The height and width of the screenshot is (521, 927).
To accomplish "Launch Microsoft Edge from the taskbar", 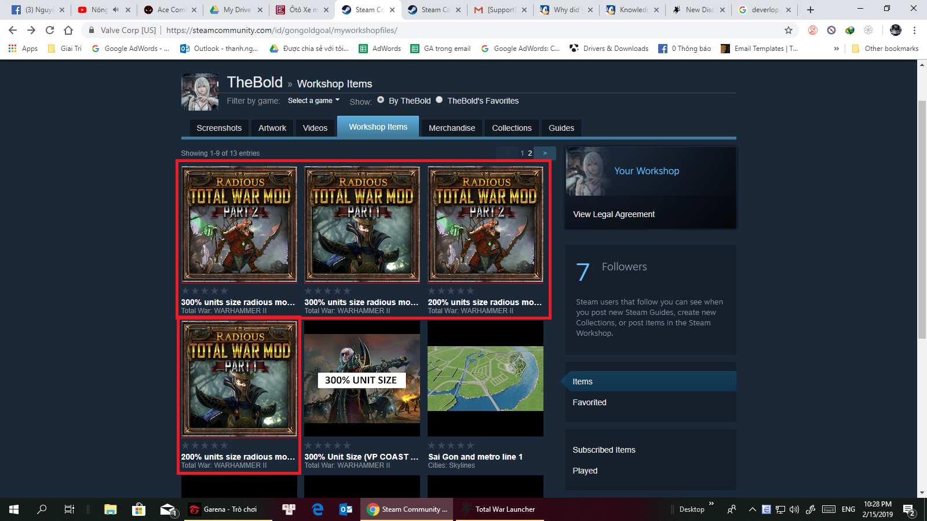I will tap(317, 509).
